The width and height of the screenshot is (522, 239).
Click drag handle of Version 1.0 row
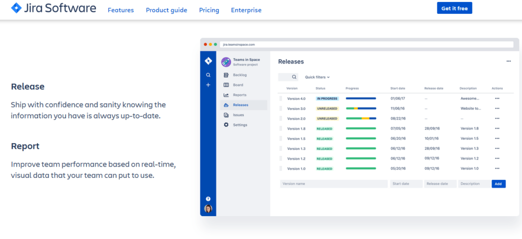pyautogui.click(x=281, y=169)
